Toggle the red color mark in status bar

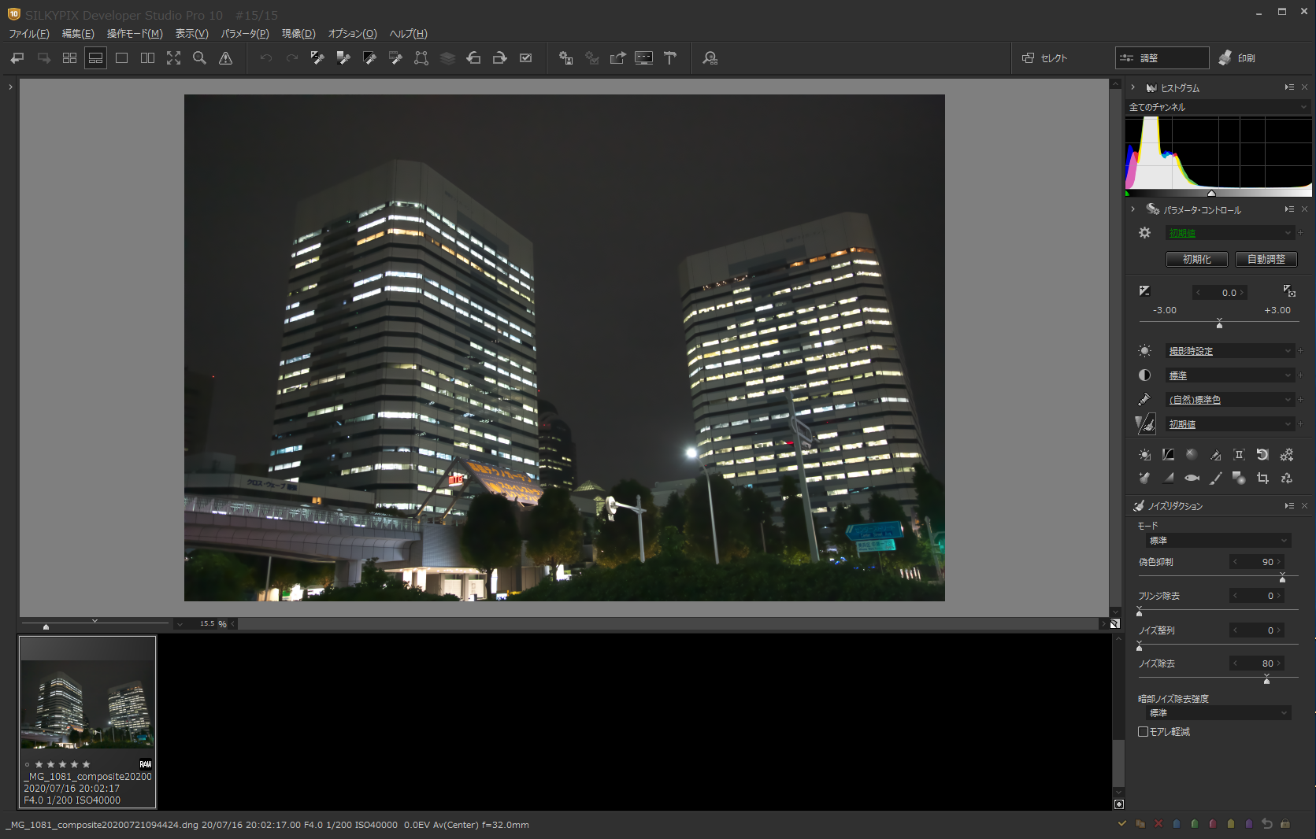(x=1213, y=824)
